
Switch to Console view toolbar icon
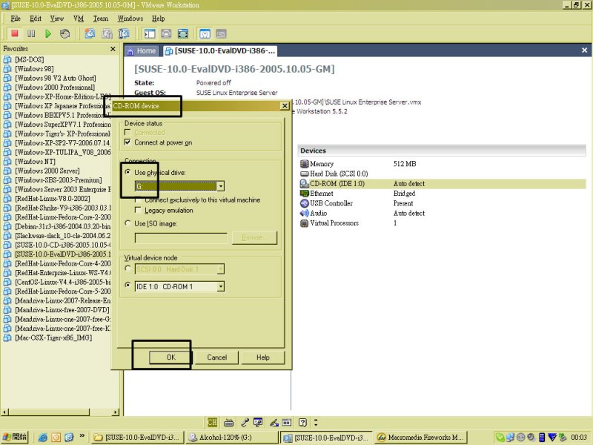[221, 33]
